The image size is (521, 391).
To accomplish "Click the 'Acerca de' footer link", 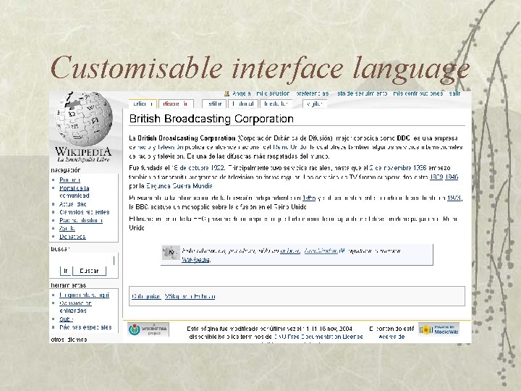I will [x=391, y=337].
